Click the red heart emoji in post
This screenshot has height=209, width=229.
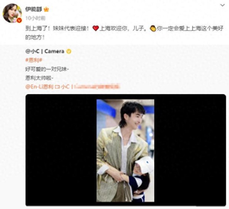tap(96, 28)
